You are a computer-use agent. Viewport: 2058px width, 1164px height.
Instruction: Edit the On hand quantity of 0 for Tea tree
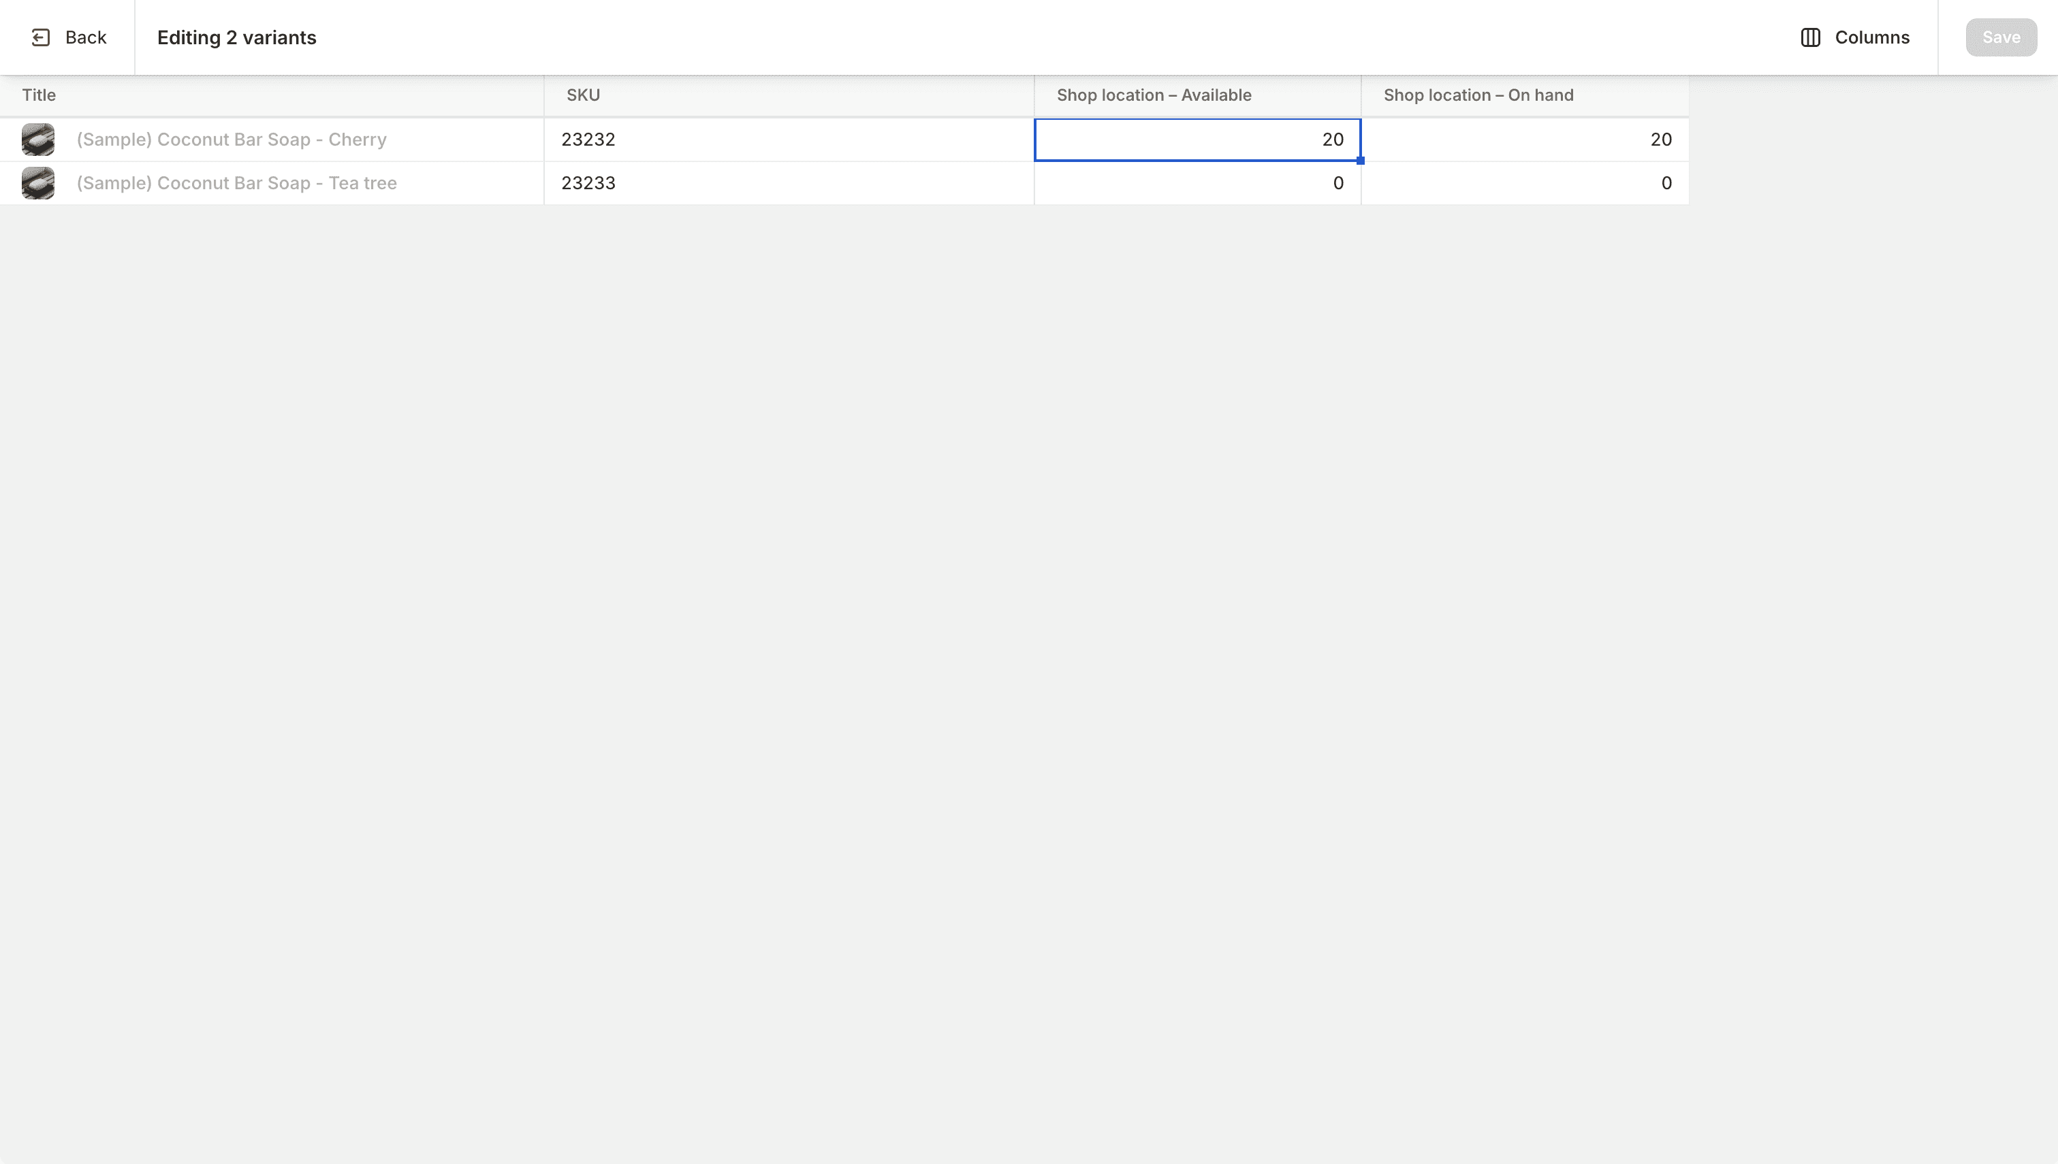(1523, 183)
